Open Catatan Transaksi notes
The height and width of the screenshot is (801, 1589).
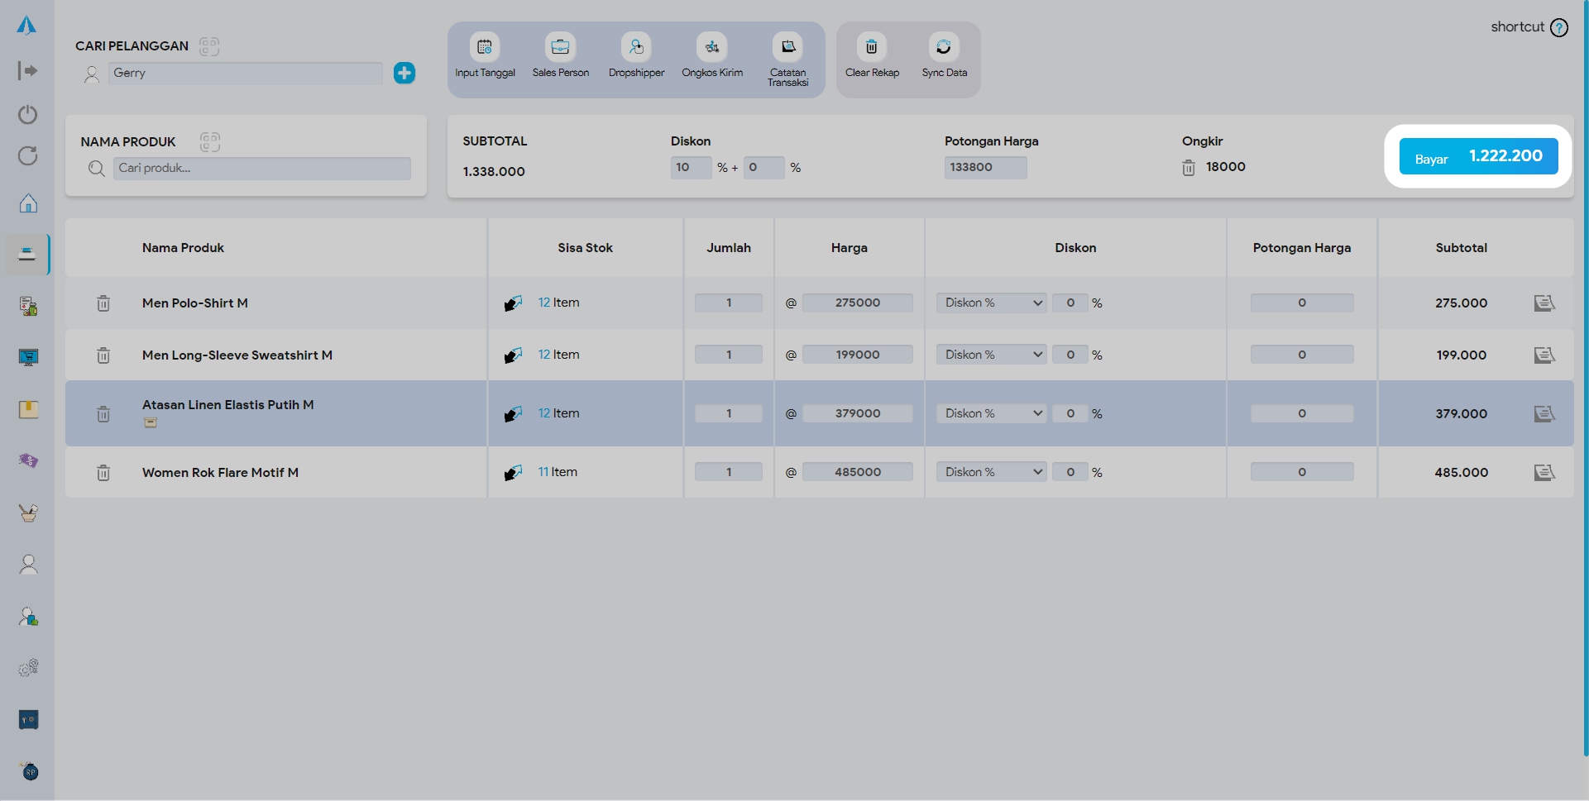coord(787,47)
